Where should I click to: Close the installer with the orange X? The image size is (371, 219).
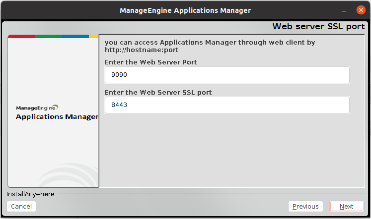(x=360, y=10)
